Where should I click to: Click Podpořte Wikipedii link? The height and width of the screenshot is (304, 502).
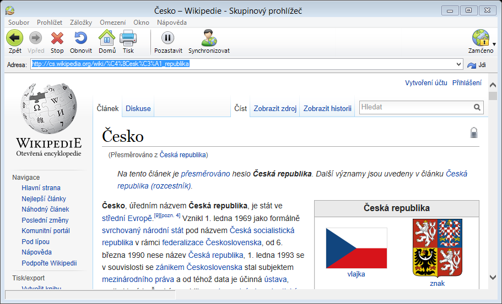coord(49,263)
